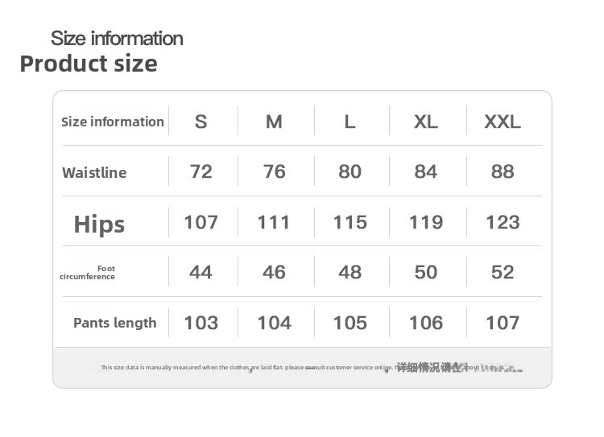The height and width of the screenshot is (437, 604).
Task: Click pants length value 106 for XL
Action: point(426,323)
